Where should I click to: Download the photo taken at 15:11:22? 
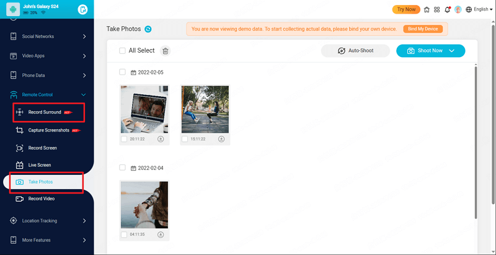click(x=221, y=139)
